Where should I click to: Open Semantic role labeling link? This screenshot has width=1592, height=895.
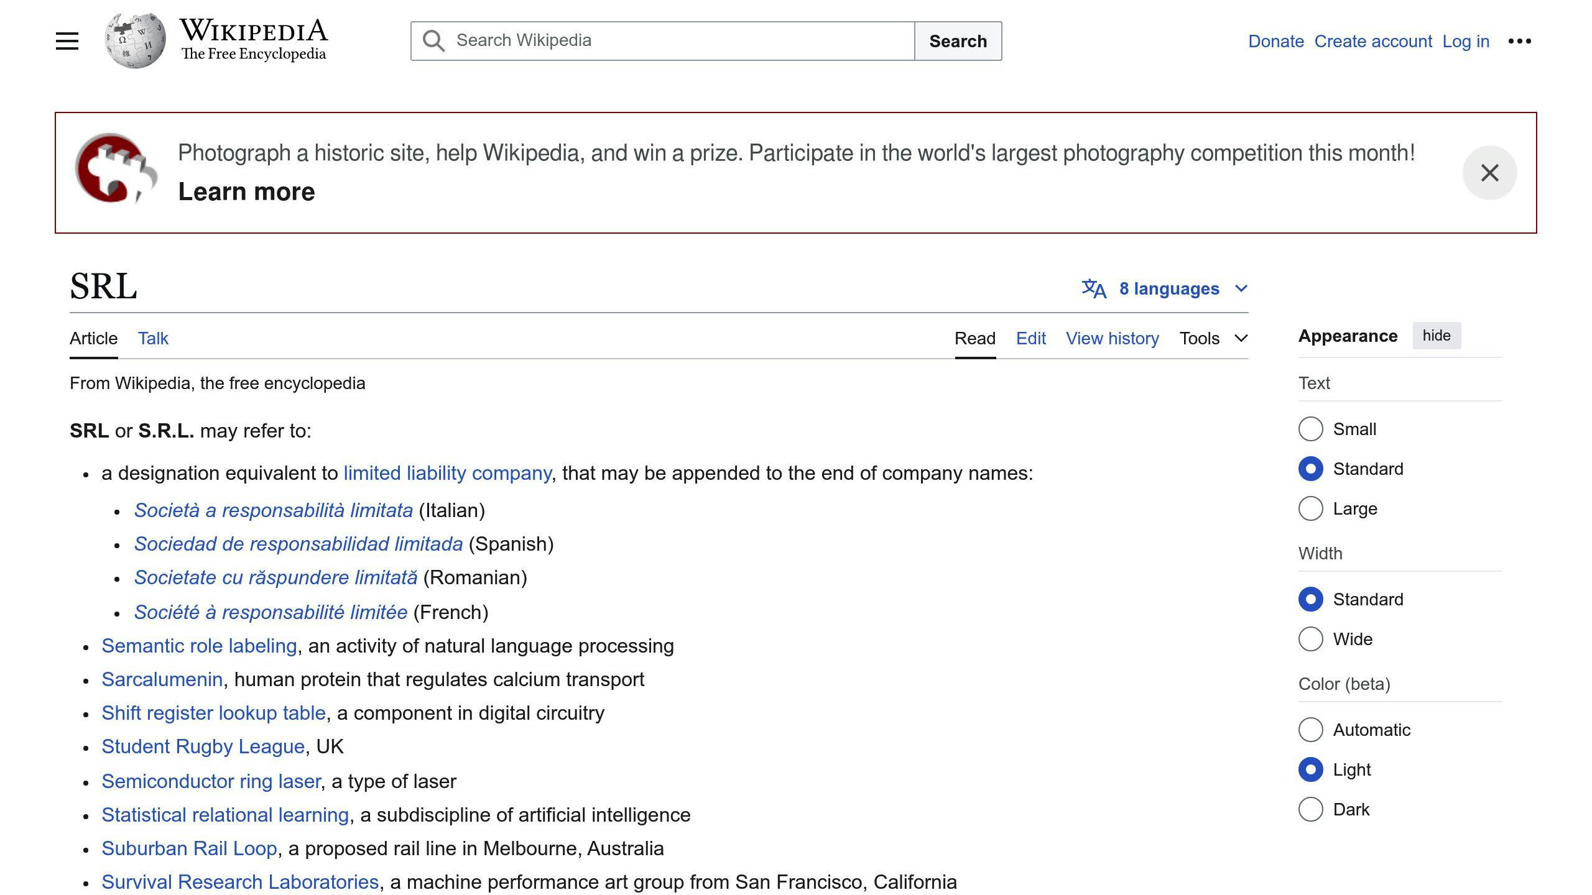tap(199, 646)
